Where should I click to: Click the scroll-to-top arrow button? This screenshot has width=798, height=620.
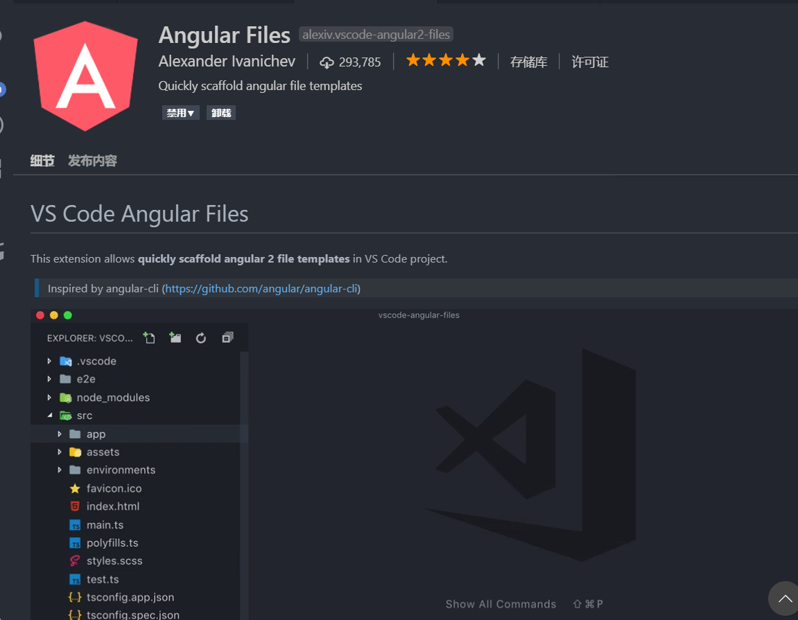click(x=784, y=599)
